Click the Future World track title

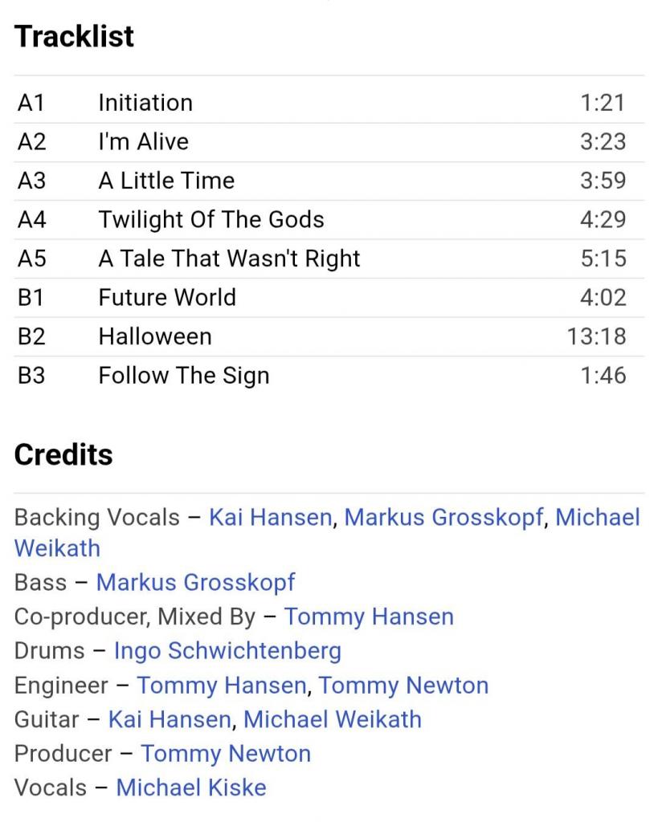click(x=167, y=298)
